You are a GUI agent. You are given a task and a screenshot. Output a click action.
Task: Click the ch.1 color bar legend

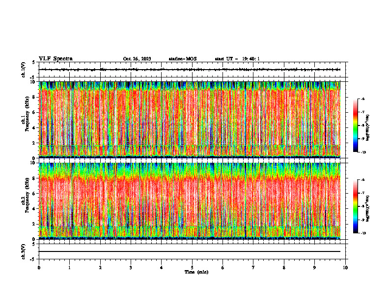355,125
